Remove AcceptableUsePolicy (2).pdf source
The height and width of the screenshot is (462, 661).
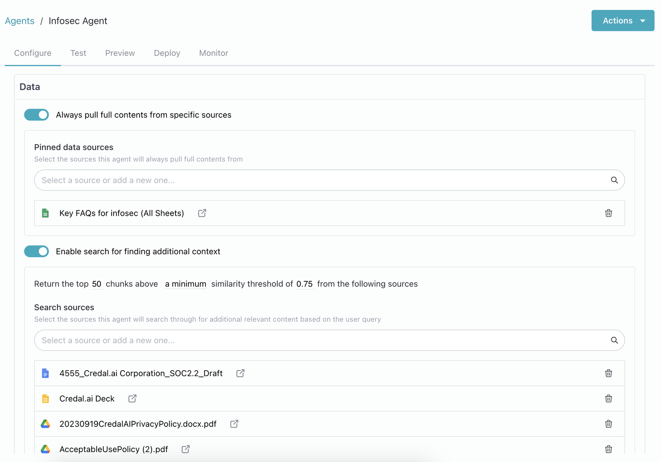(x=609, y=449)
